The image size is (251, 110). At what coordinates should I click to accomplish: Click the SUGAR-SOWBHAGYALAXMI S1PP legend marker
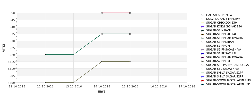point(203,81)
